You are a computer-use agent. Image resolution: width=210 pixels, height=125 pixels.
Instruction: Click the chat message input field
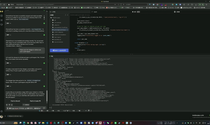tap(24, 108)
